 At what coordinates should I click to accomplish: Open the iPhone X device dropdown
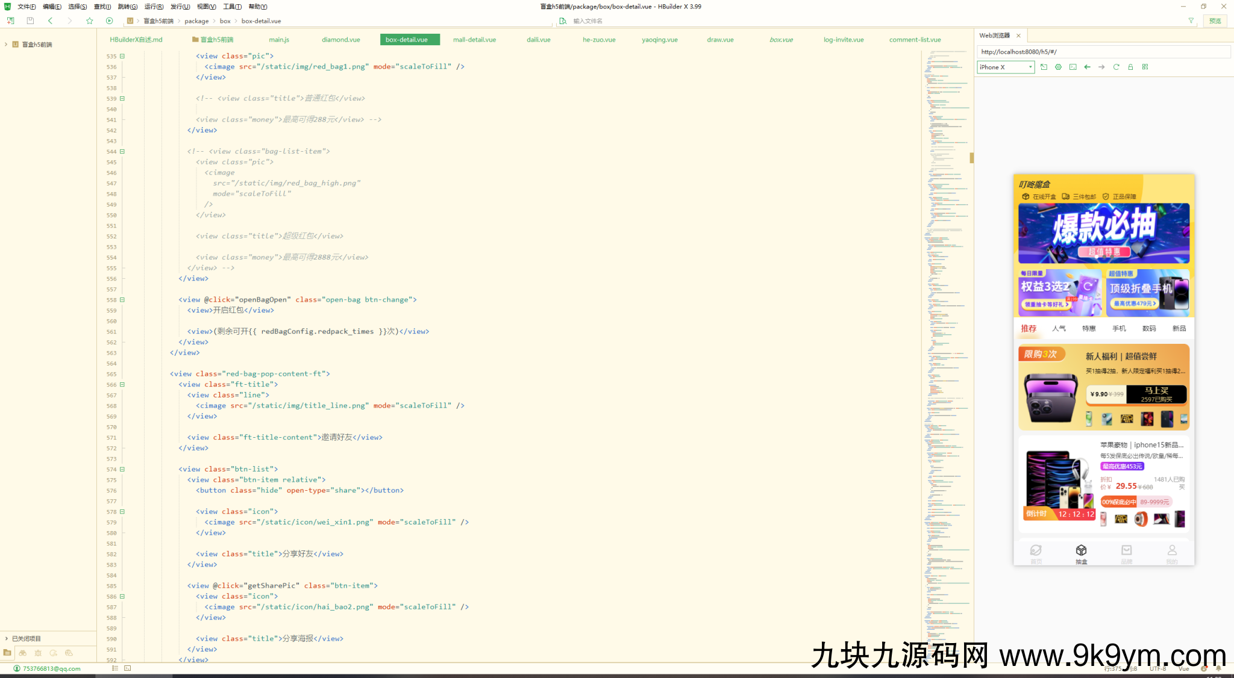pyautogui.click(x=1005, y=67)
